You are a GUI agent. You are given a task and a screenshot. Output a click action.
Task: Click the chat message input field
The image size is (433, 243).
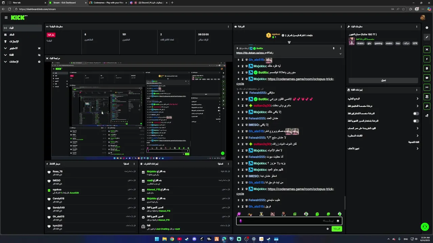(x=289, y=221)
